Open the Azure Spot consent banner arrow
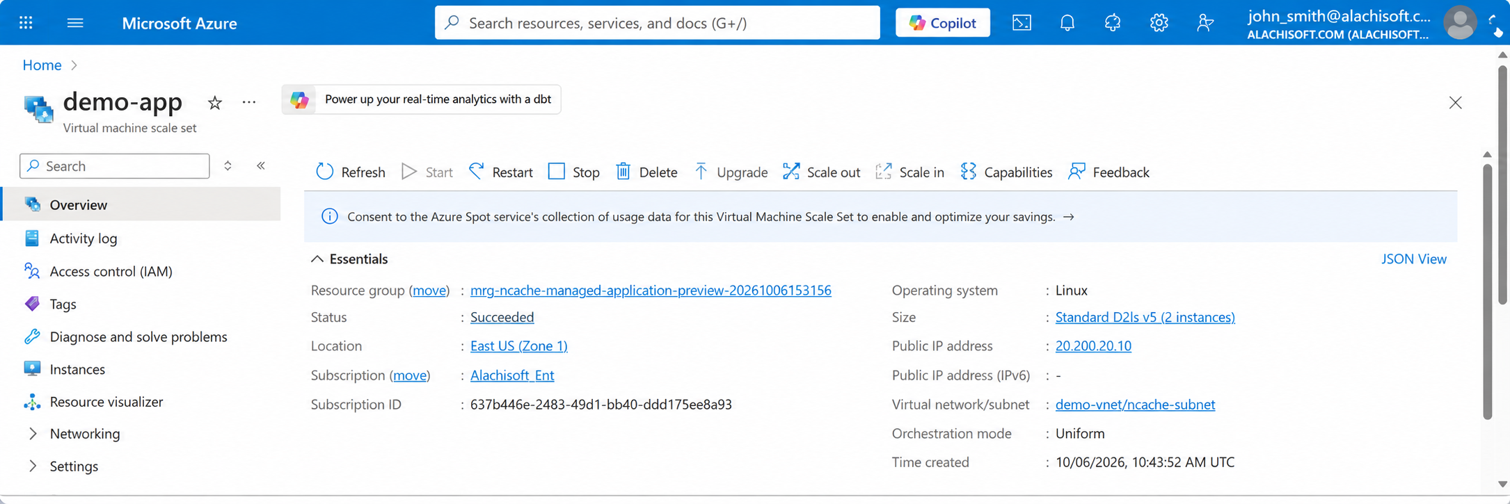 [x=1068, y=217]
